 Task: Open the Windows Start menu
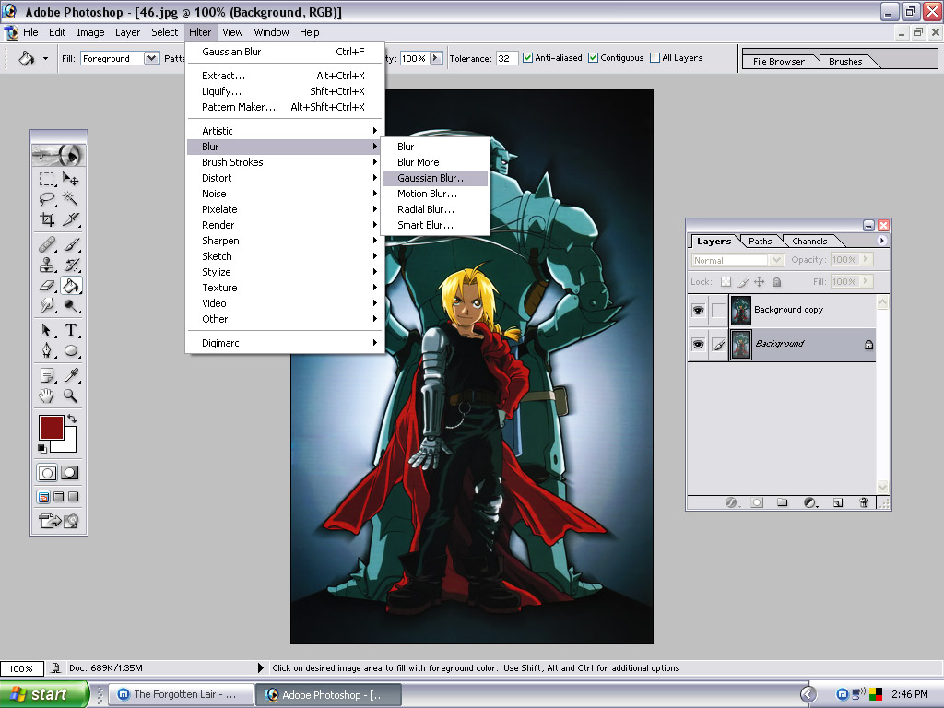click(x=44, y=695)
